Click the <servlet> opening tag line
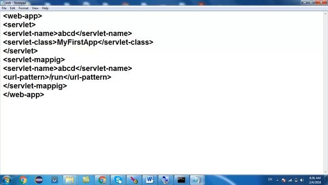328x185 pixels. pos(19,25)
